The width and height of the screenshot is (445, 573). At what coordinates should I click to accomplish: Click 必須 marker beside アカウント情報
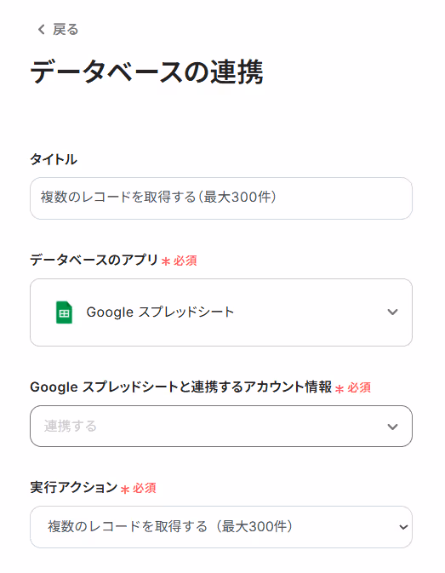pyautogui.click(x=359, y=387)
